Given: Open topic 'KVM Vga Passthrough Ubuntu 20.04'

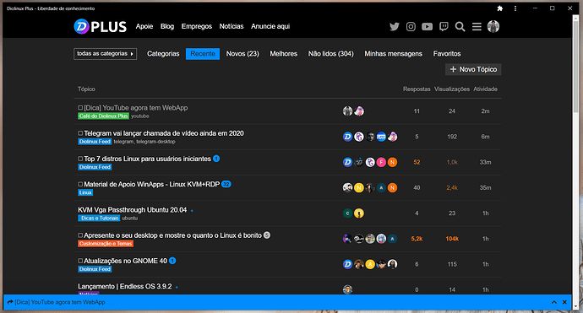Looking at the screenshot, I should point(133,210).
